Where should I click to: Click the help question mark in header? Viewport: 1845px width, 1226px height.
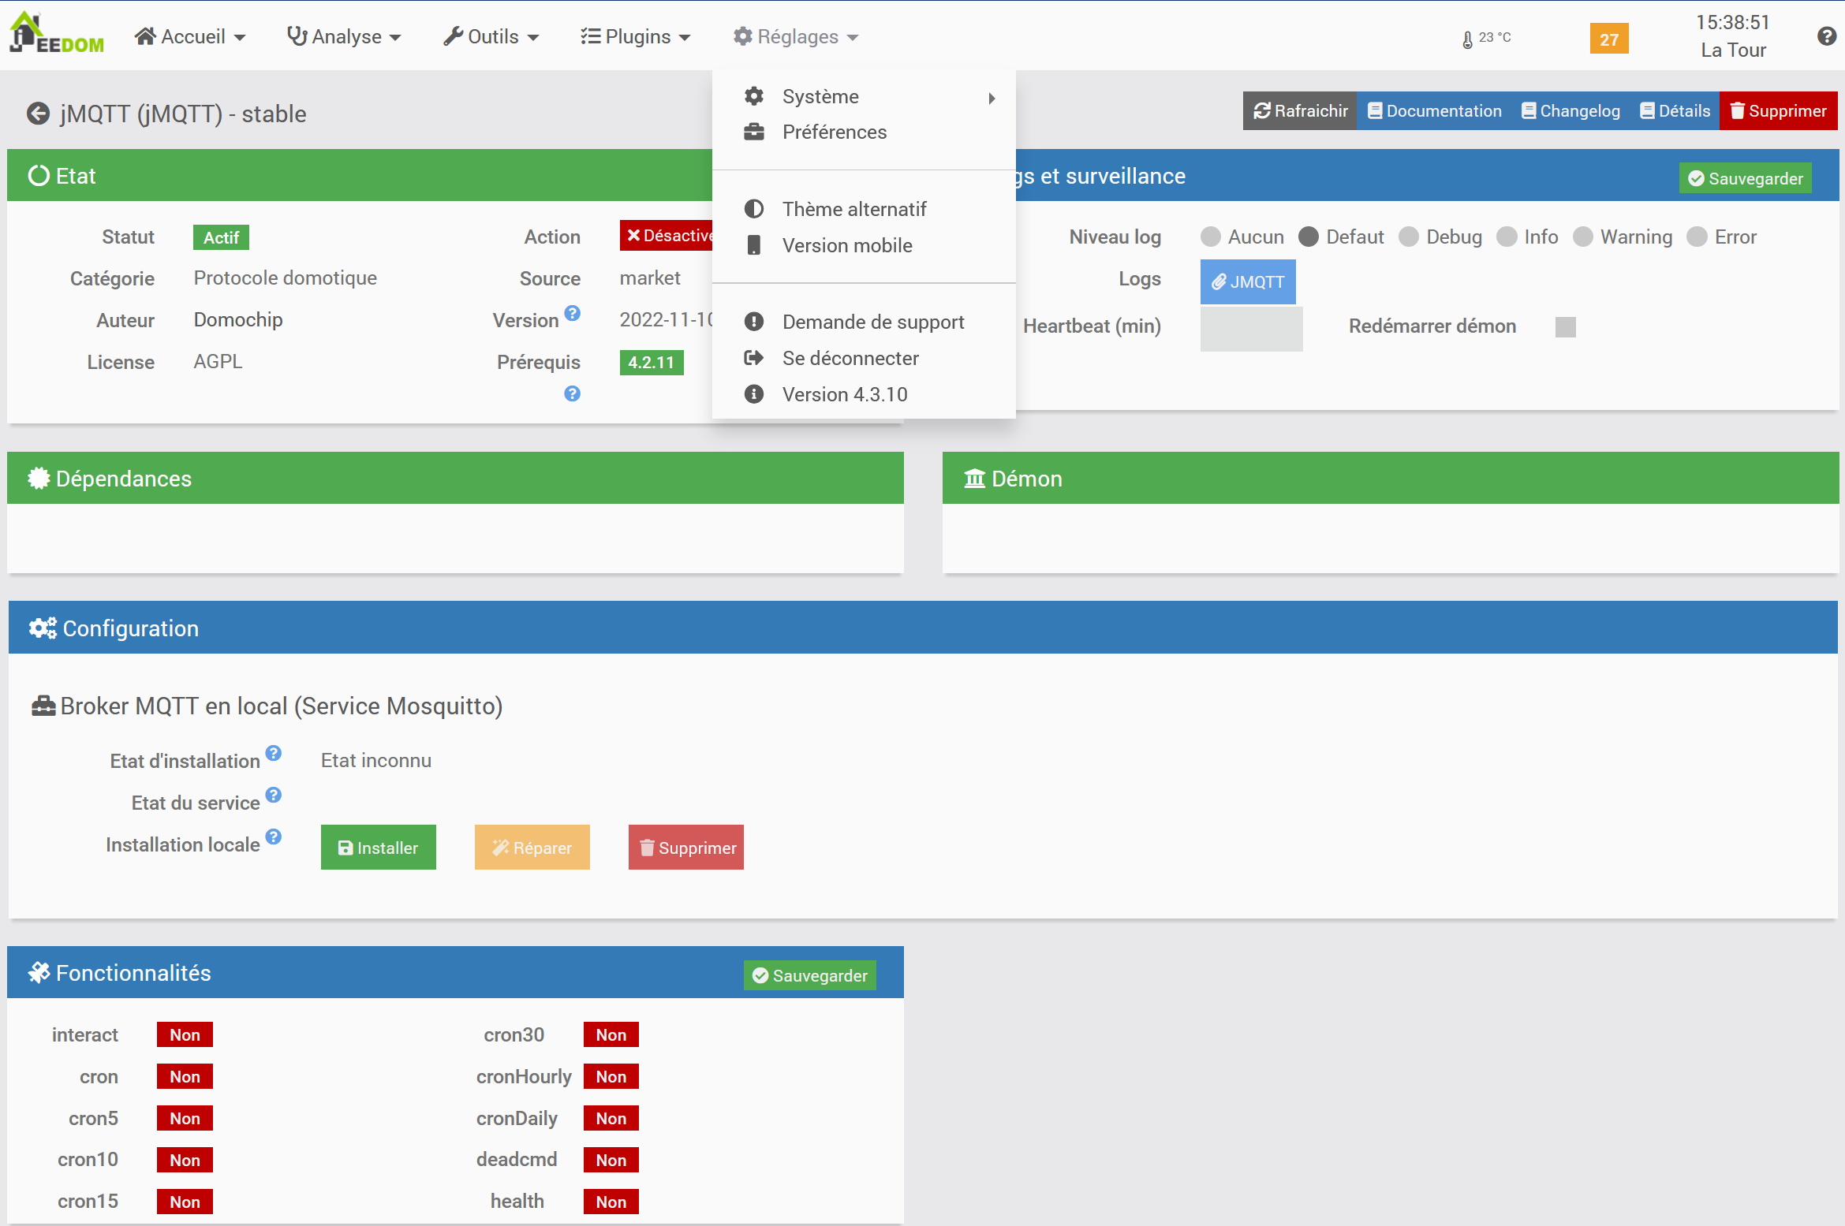click(1826, 36)
